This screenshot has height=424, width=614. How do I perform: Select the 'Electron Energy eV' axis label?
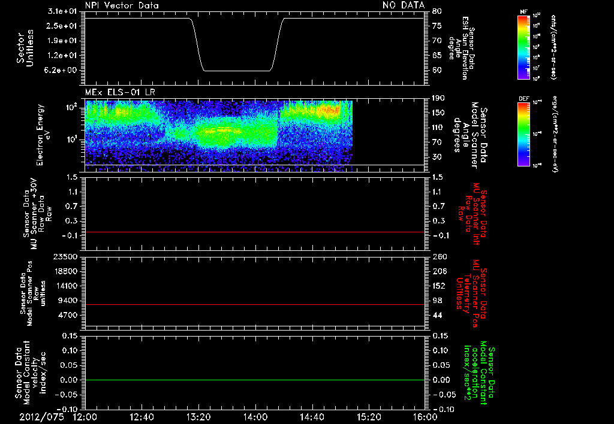pyautogui.click(x=43, y=135)
